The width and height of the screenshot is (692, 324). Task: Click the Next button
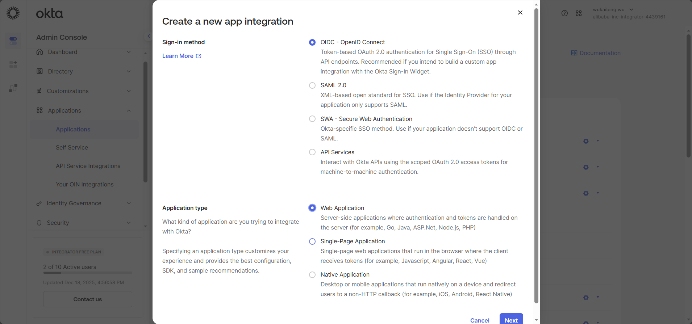[511, 320]
